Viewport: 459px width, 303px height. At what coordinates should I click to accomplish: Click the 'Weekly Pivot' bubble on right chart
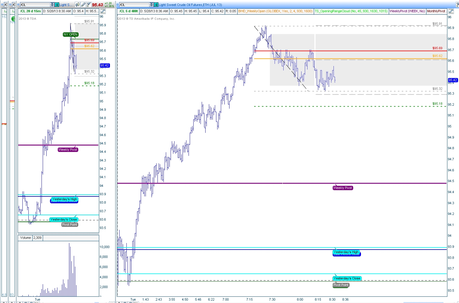tap(343, 188)
